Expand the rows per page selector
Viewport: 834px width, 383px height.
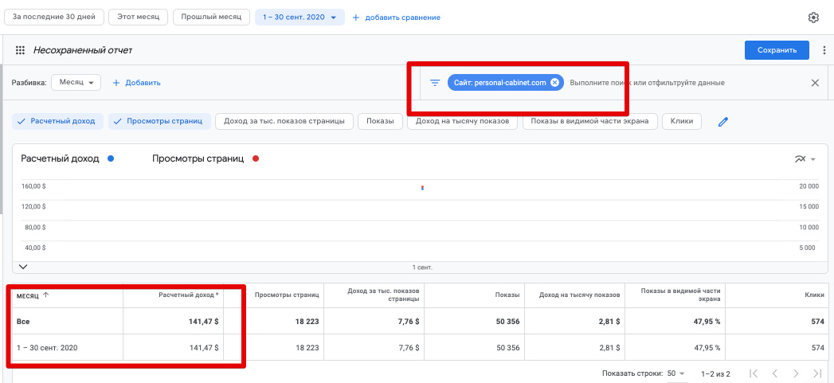(677, 373)
